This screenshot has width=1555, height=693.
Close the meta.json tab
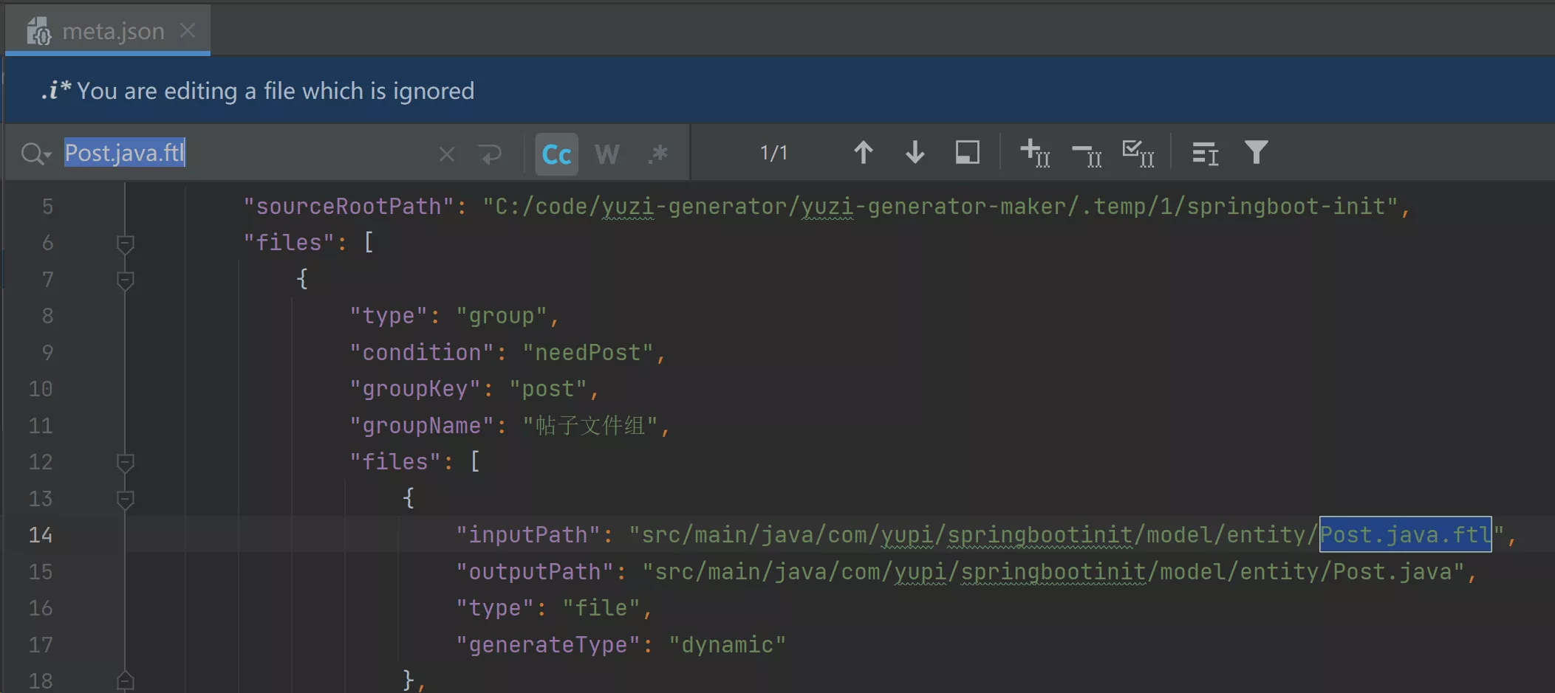tap(188, 30)
